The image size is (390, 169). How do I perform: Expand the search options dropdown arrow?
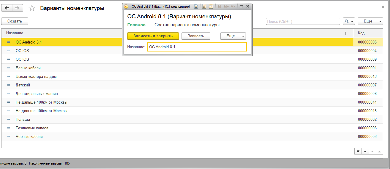[352, 21]
